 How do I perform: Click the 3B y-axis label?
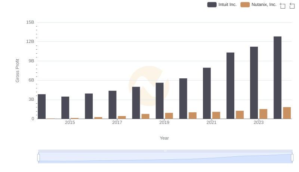[x=31, y=100]
